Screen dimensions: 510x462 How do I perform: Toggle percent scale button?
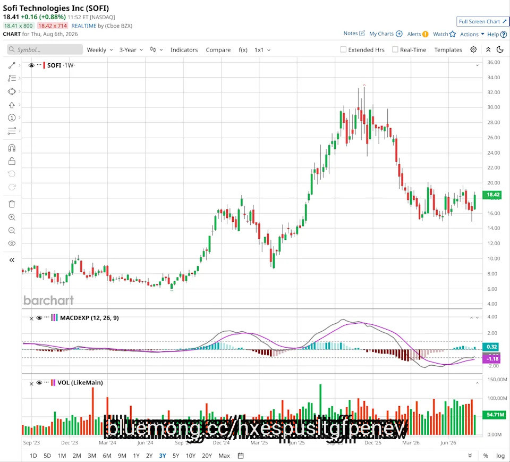(485, 456)
